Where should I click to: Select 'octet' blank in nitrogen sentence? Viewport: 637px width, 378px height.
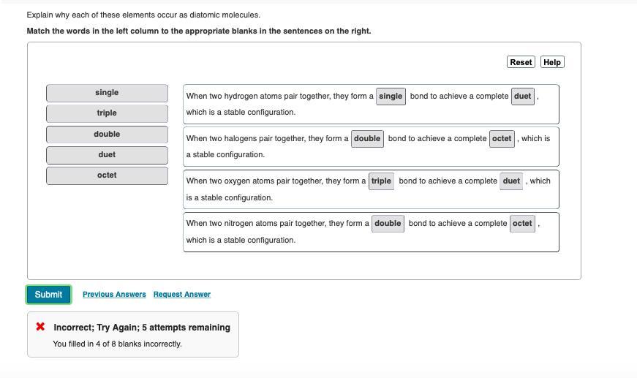[522, 223]
